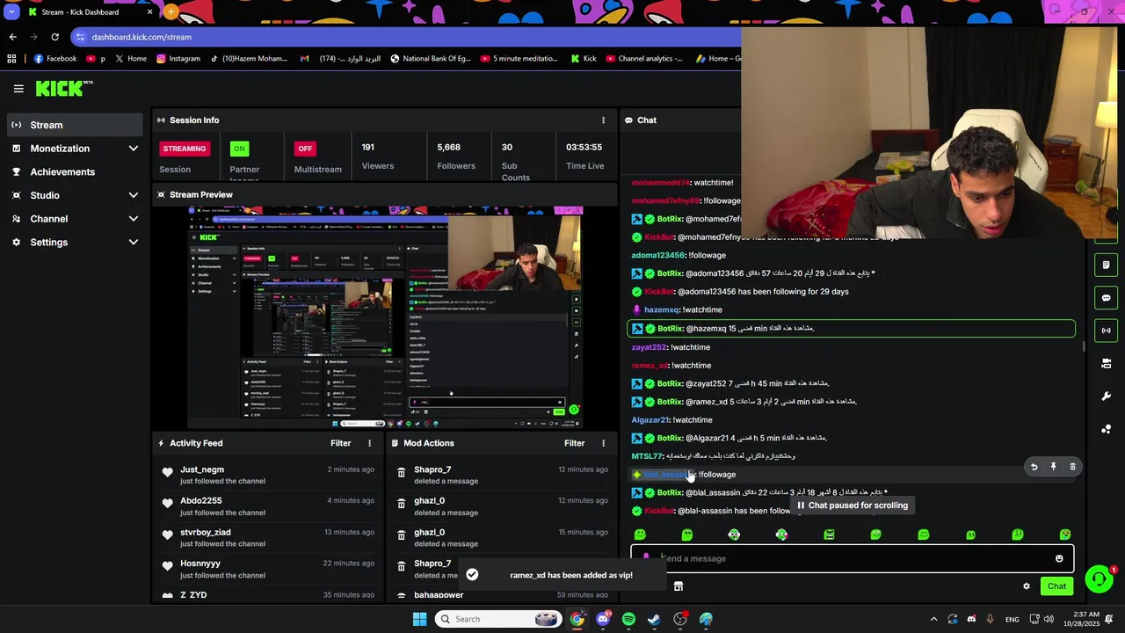Insert the angry square-face green emote
Viewport: 1125px width, 633px height.
(829, 535)
